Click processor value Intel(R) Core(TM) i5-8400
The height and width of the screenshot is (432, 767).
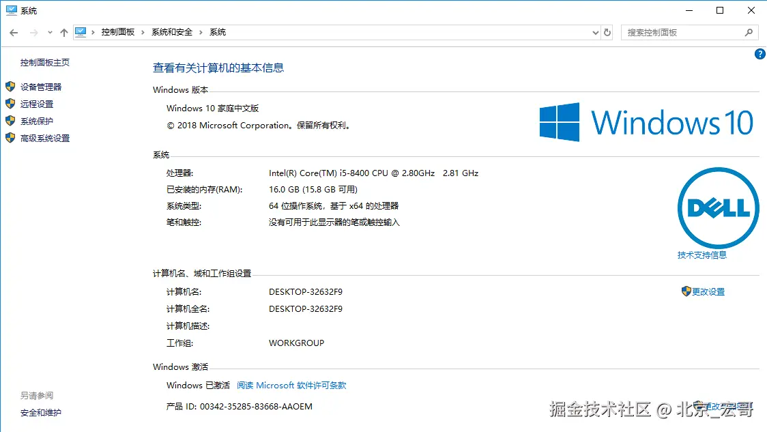pyautogui.click(x=374, y=173)
